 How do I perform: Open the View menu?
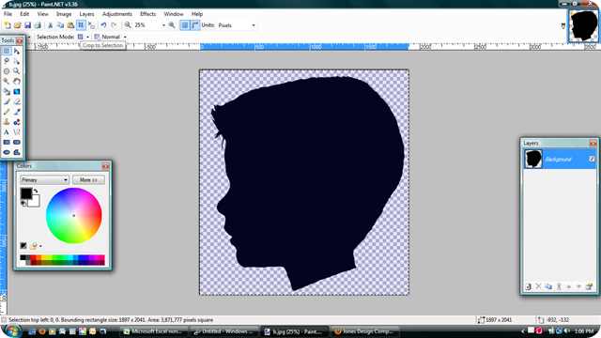tap(42, 14)
